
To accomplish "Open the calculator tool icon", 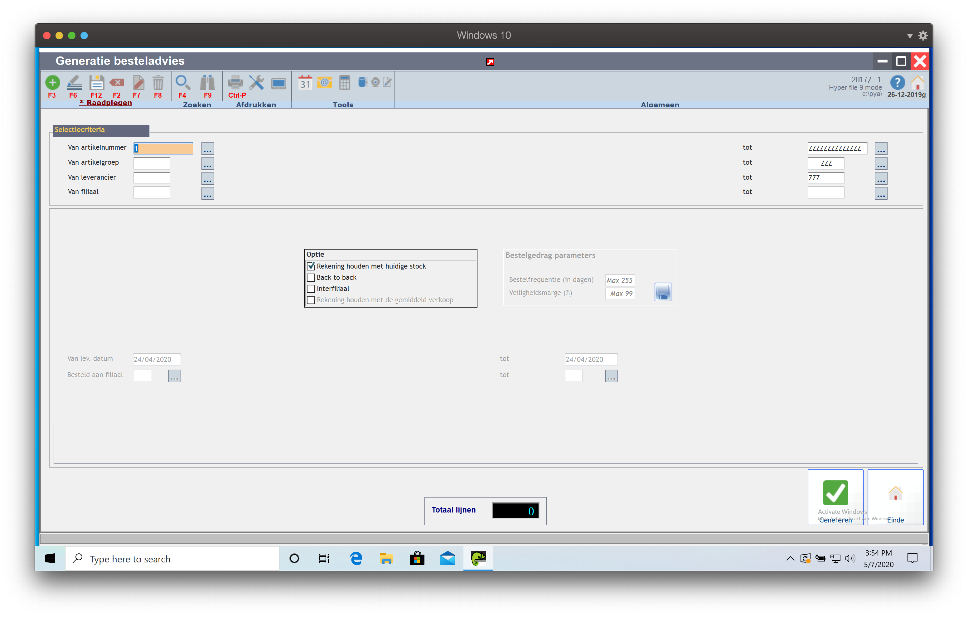I will coord(345,82).
